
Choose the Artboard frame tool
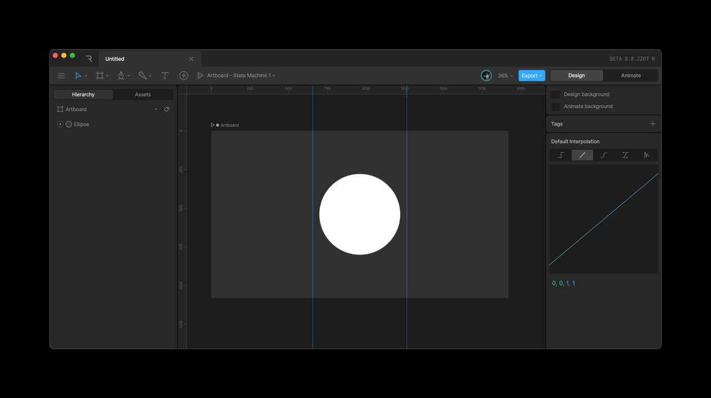click(x=100, y=76)
